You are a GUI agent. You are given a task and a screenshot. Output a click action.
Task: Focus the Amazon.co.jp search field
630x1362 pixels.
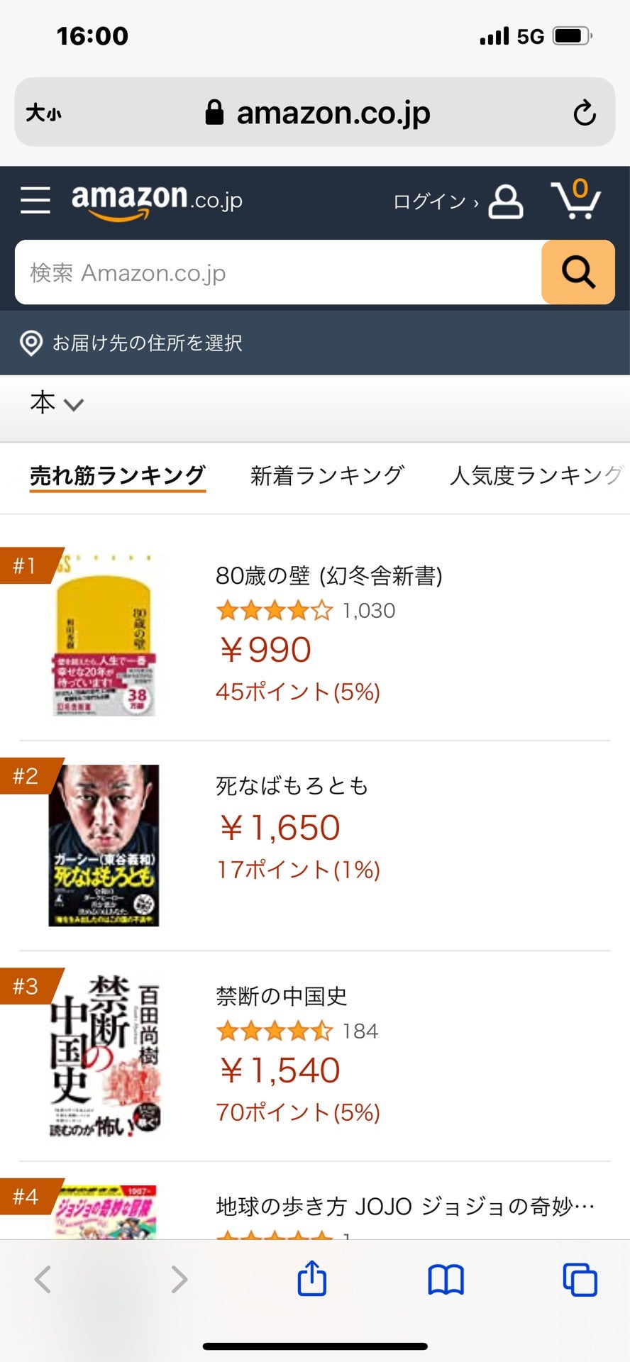coord(278,272)
